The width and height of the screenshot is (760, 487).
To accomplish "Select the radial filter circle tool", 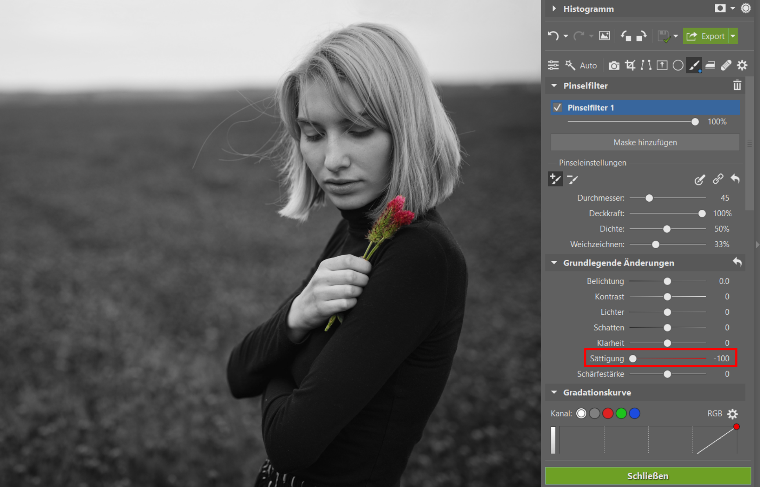I will pos(678,65).
